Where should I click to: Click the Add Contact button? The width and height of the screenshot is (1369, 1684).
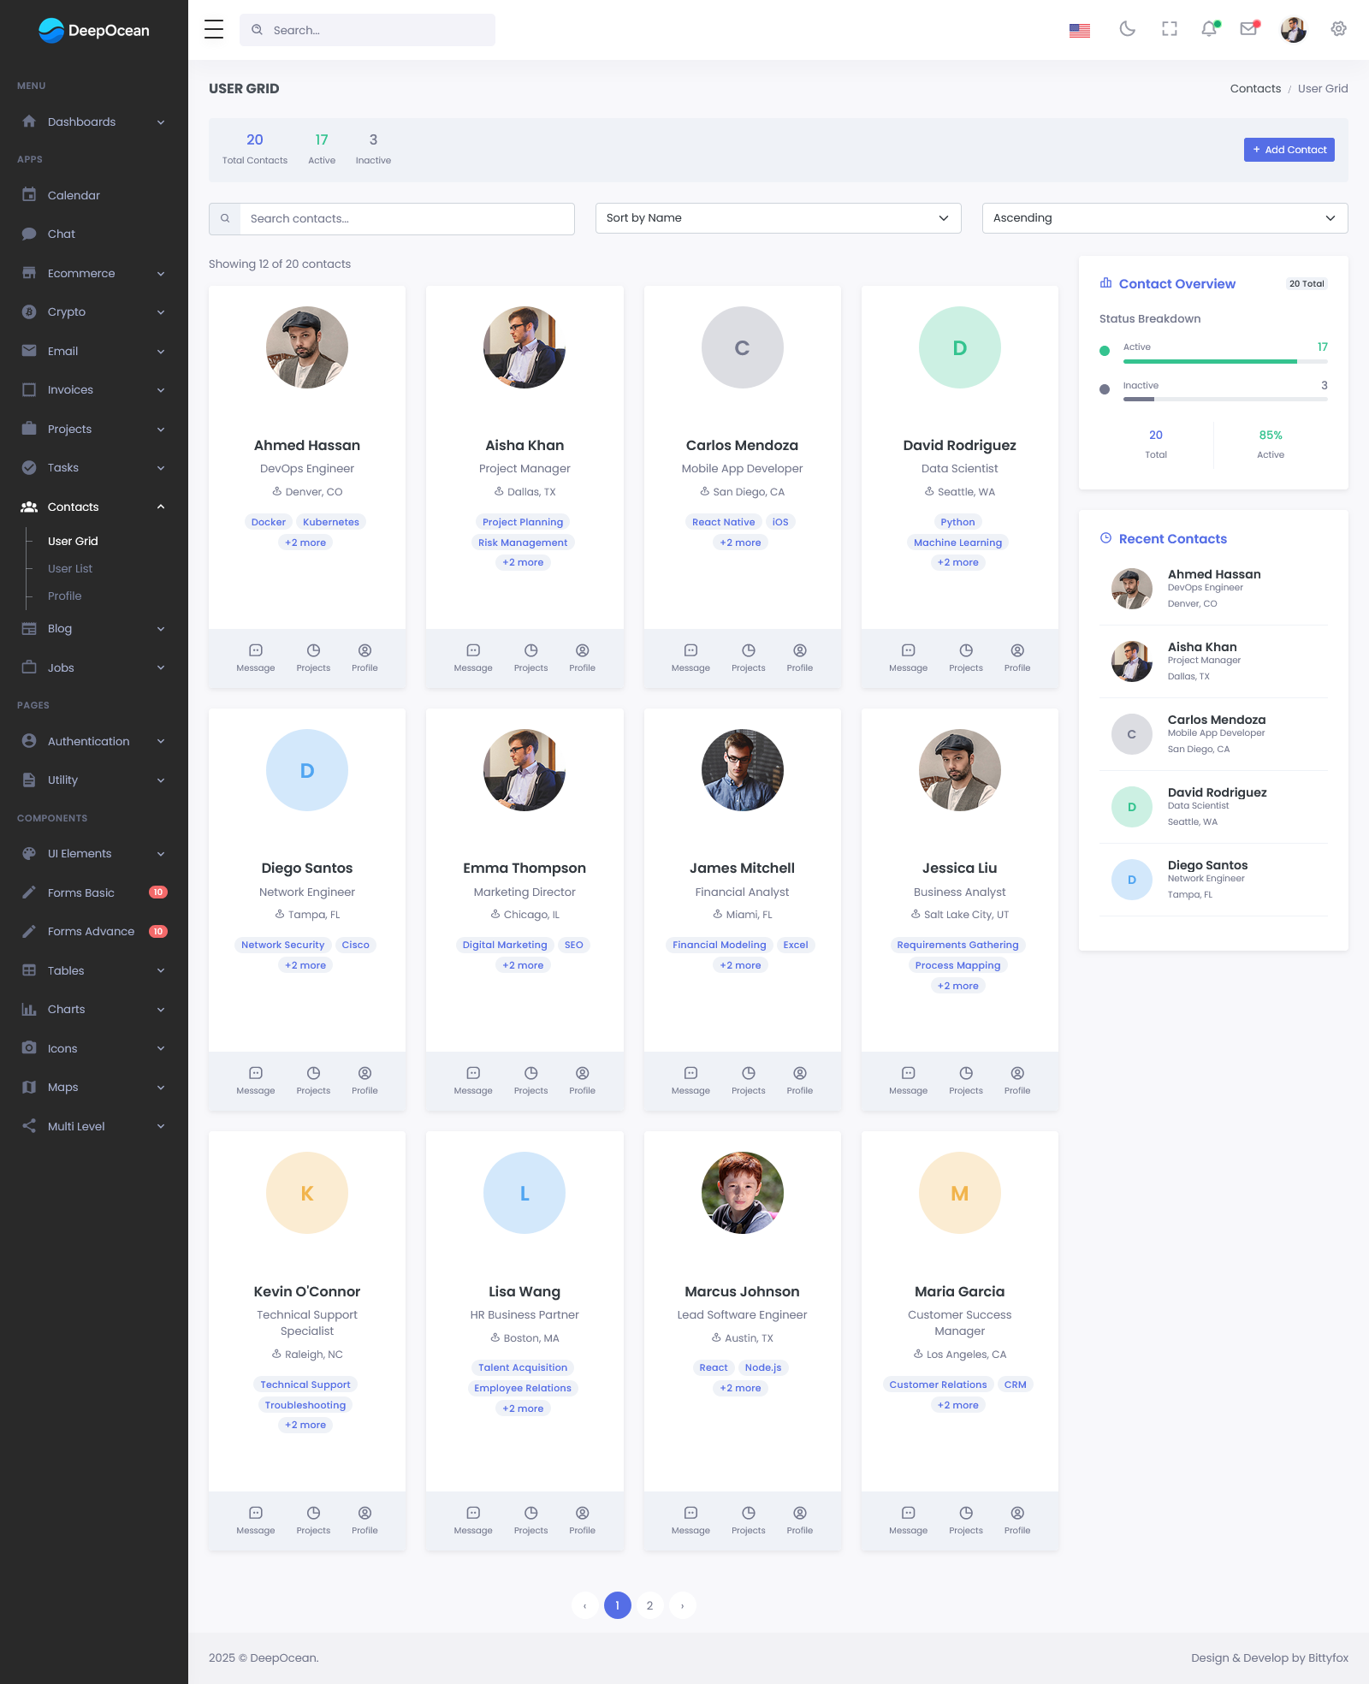pyautogui.click(x=1289, y=149)
